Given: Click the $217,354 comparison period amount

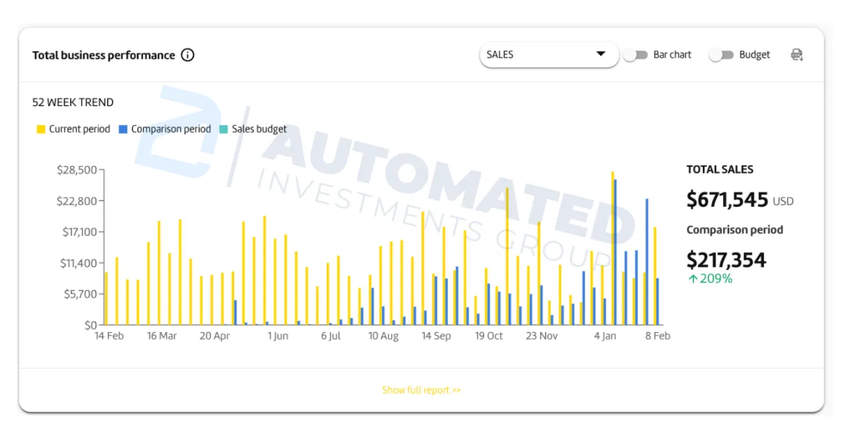Looking at the screenshot, I should (x=726, y=260).
